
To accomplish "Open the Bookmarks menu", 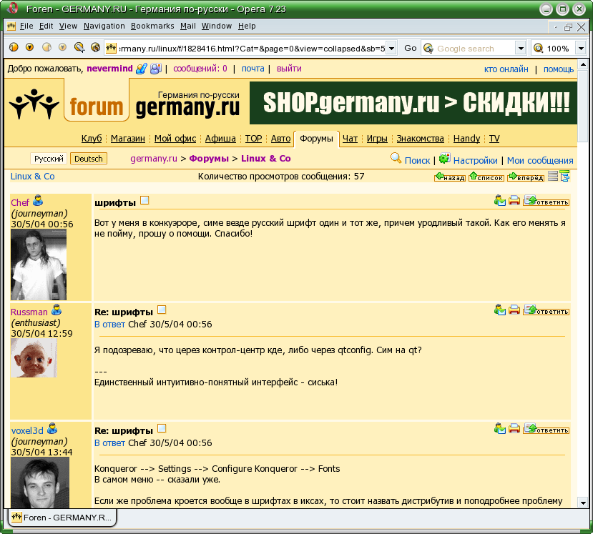I will coord(152,26).
